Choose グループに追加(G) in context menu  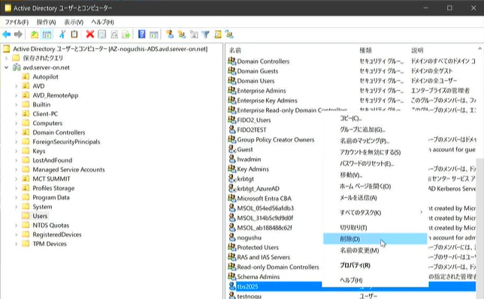pos(375,130)
